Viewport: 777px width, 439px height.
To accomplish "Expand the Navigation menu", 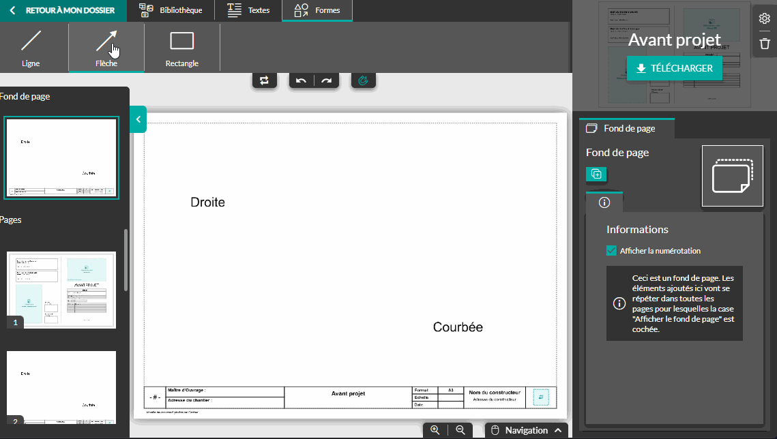I will click(527, 430).
